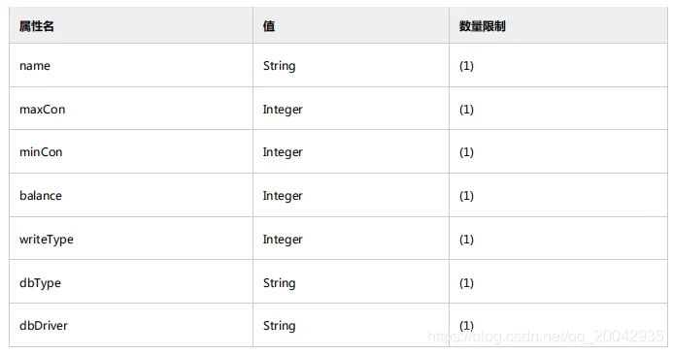Click the (1) limit in name row

(x=466, y=66)
